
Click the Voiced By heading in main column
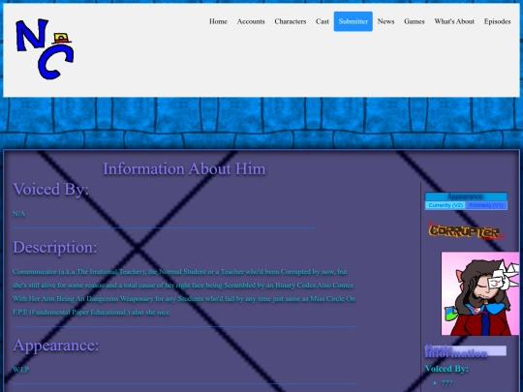pyautogui.click(x=50, y=189)
